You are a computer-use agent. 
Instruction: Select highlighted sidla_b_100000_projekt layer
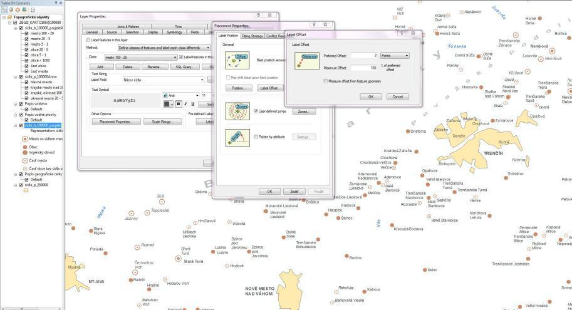point(43,125)
